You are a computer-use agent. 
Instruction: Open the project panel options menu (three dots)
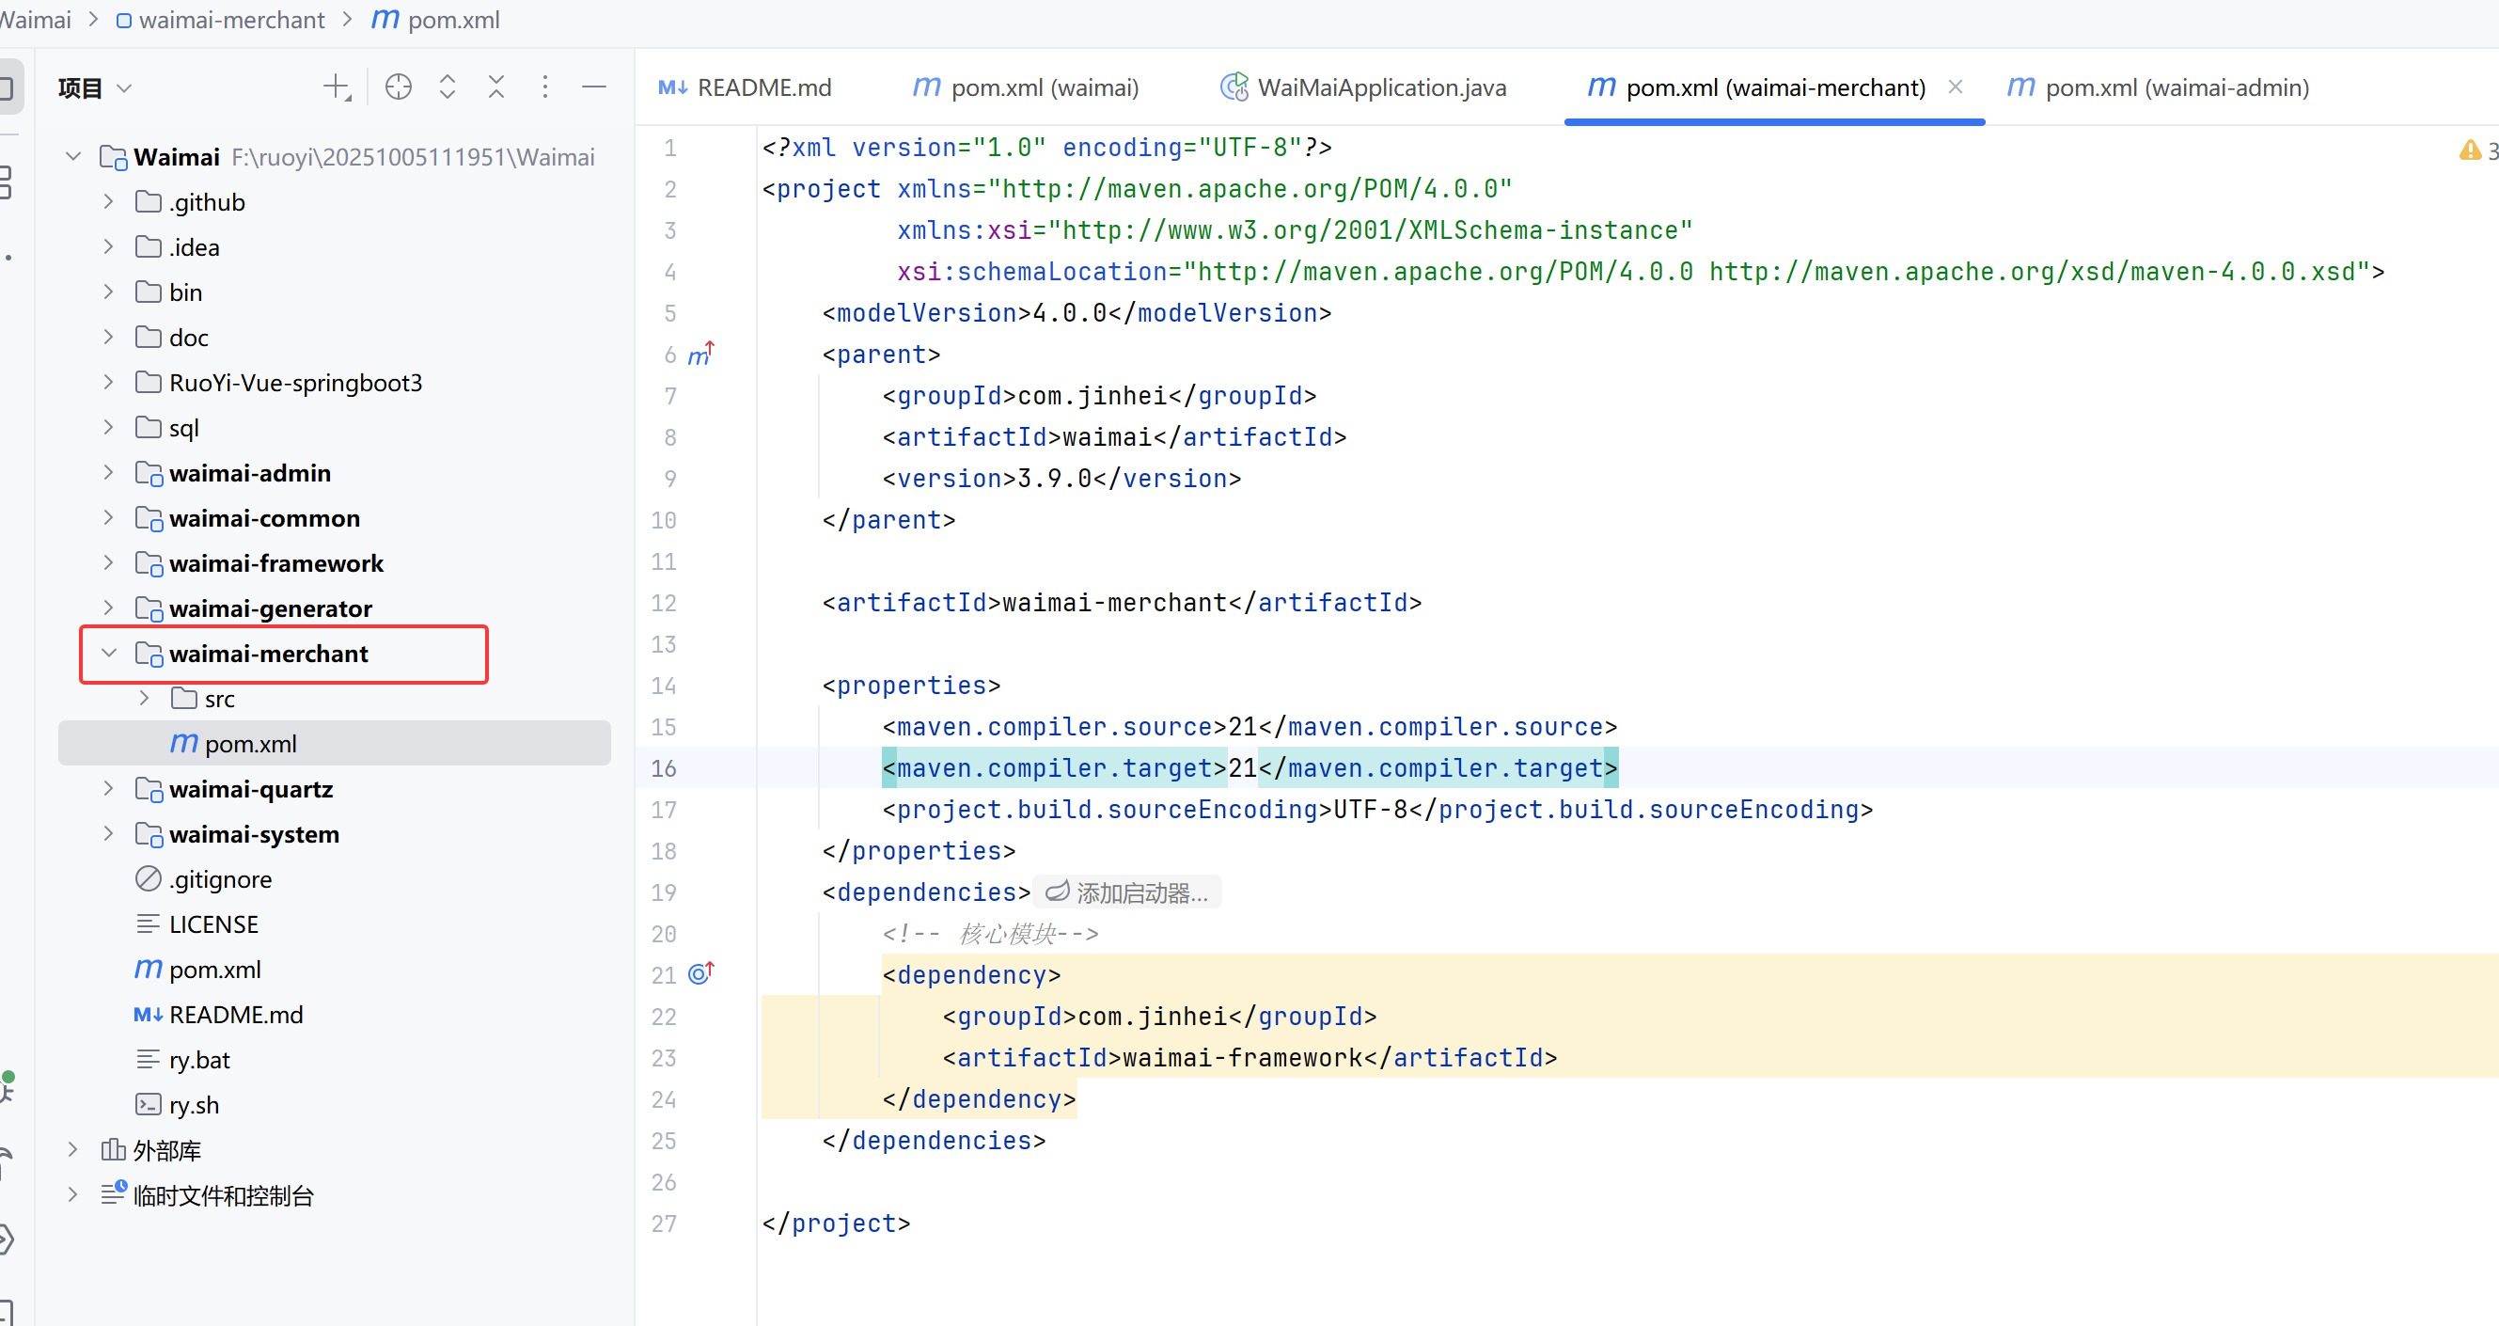(545, 87)
